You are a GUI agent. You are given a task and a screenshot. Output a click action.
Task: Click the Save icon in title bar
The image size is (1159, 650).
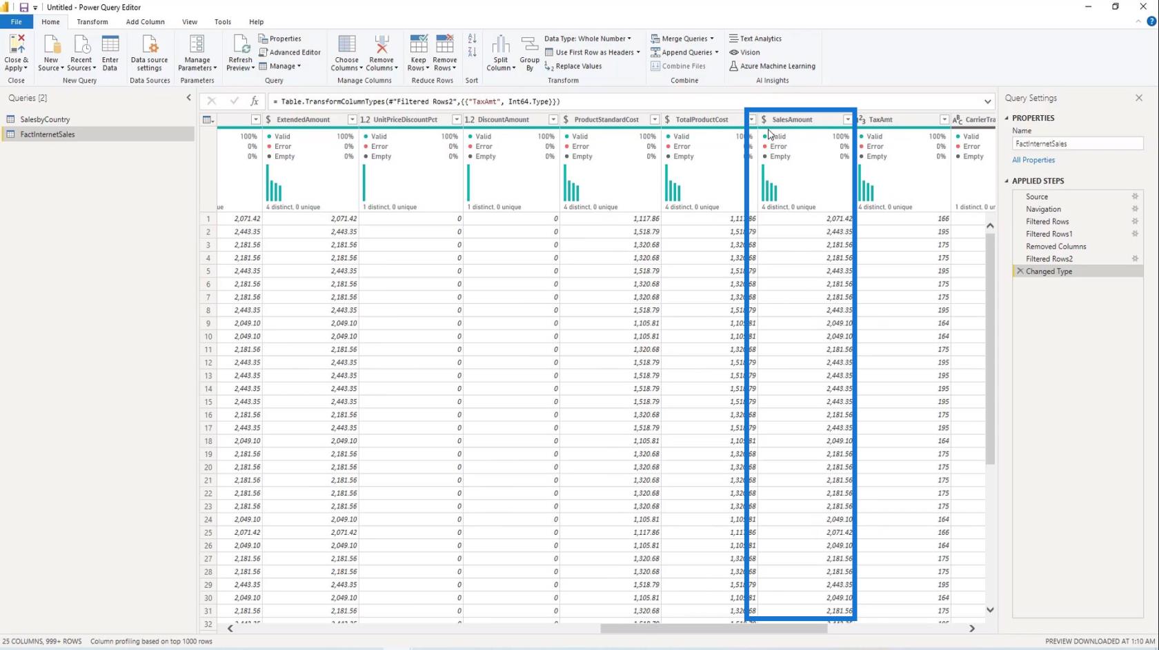[x=23, y=8]
